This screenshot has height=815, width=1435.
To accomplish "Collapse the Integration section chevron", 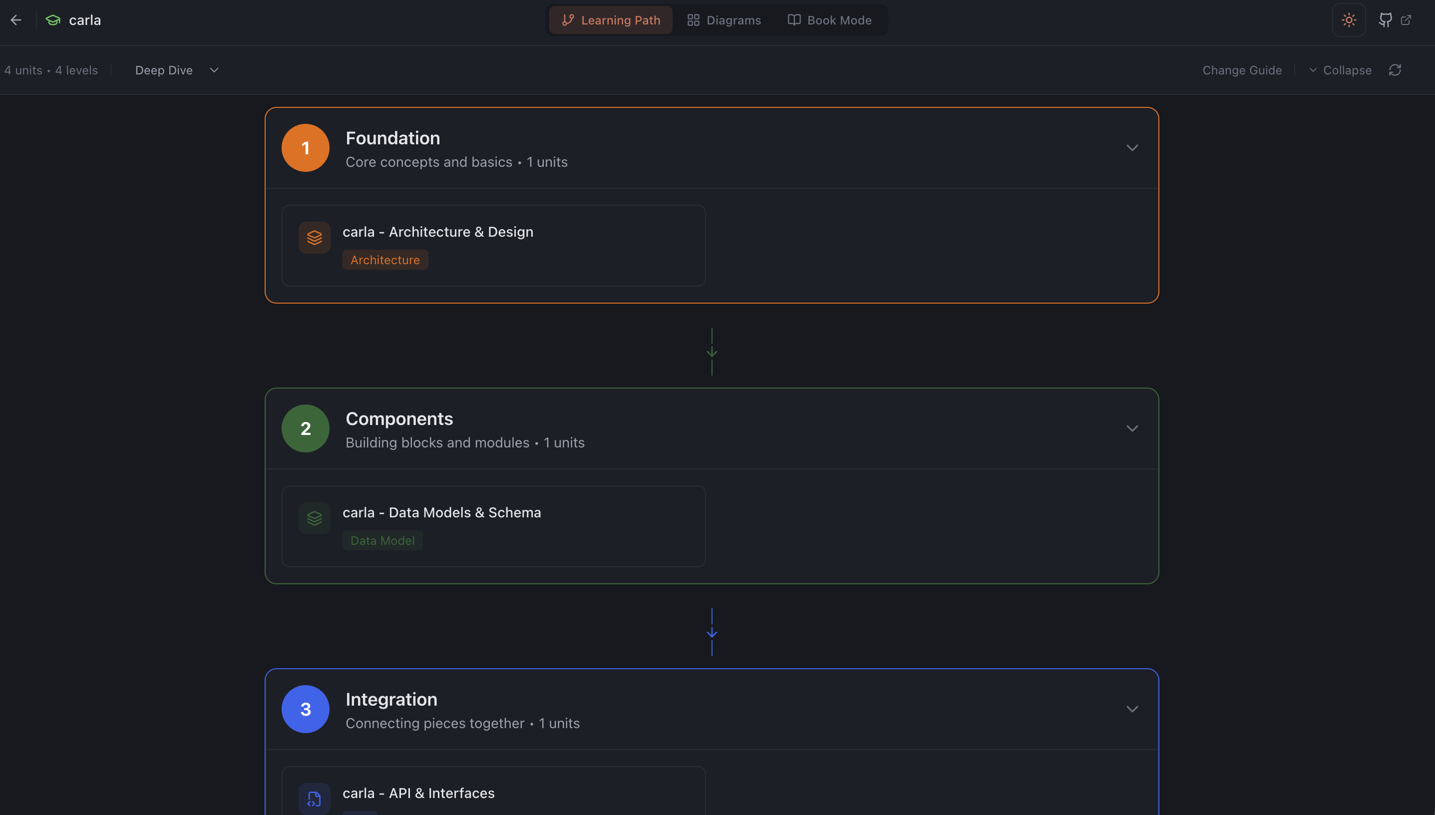I will [1132, 709].
